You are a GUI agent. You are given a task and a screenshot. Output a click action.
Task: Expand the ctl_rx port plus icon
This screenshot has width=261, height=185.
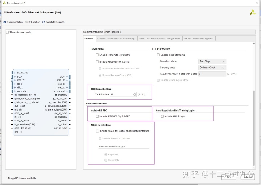click(x=15, y=87)
